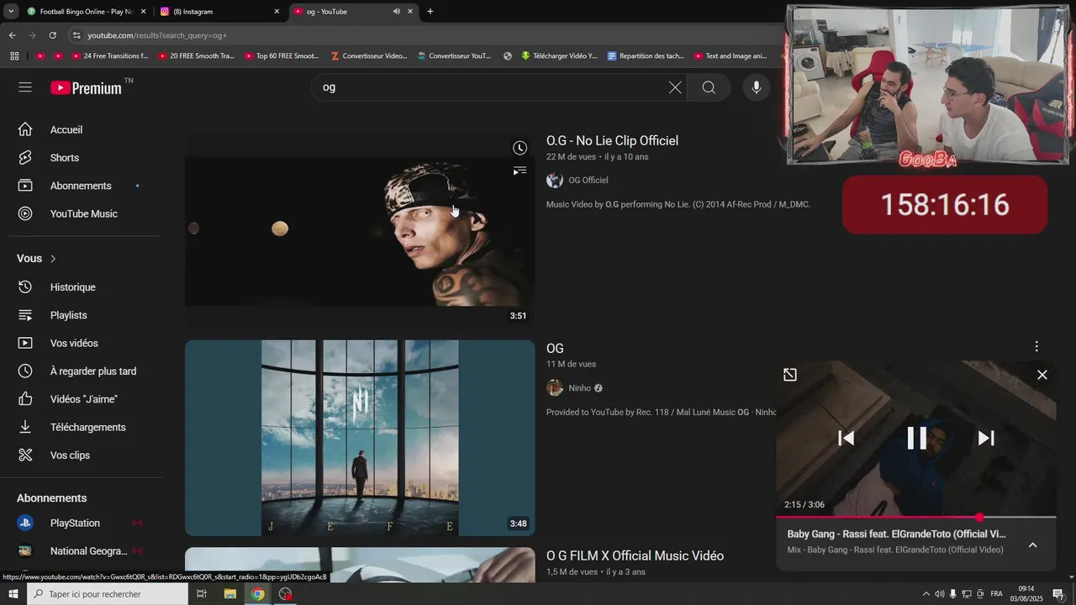The image size is (1076, 605).
Task: Open File Explorer from taskbar
Action: click(x=229, y=594)
